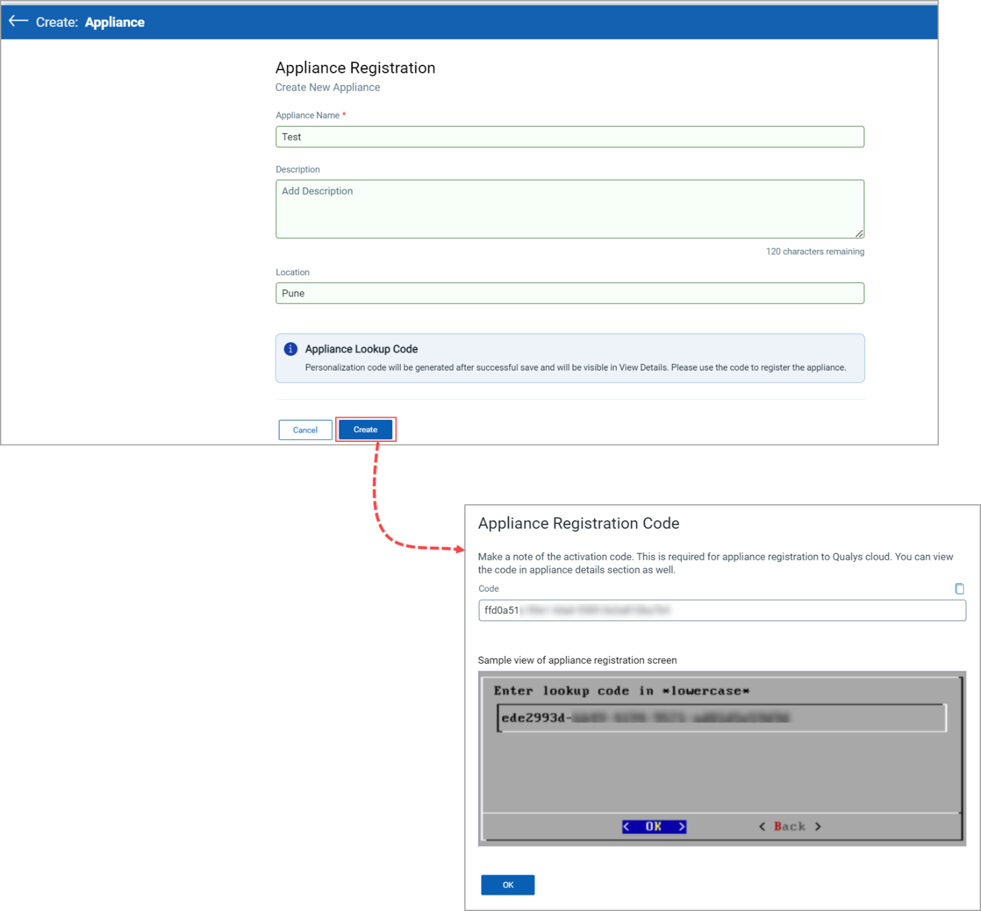Click the info icon in the Appliance Lookup Code banner
The image size is (981, 911).
(290, 348)
